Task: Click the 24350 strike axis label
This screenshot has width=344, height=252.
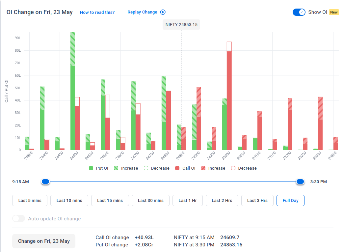Action: click(28, 155)
